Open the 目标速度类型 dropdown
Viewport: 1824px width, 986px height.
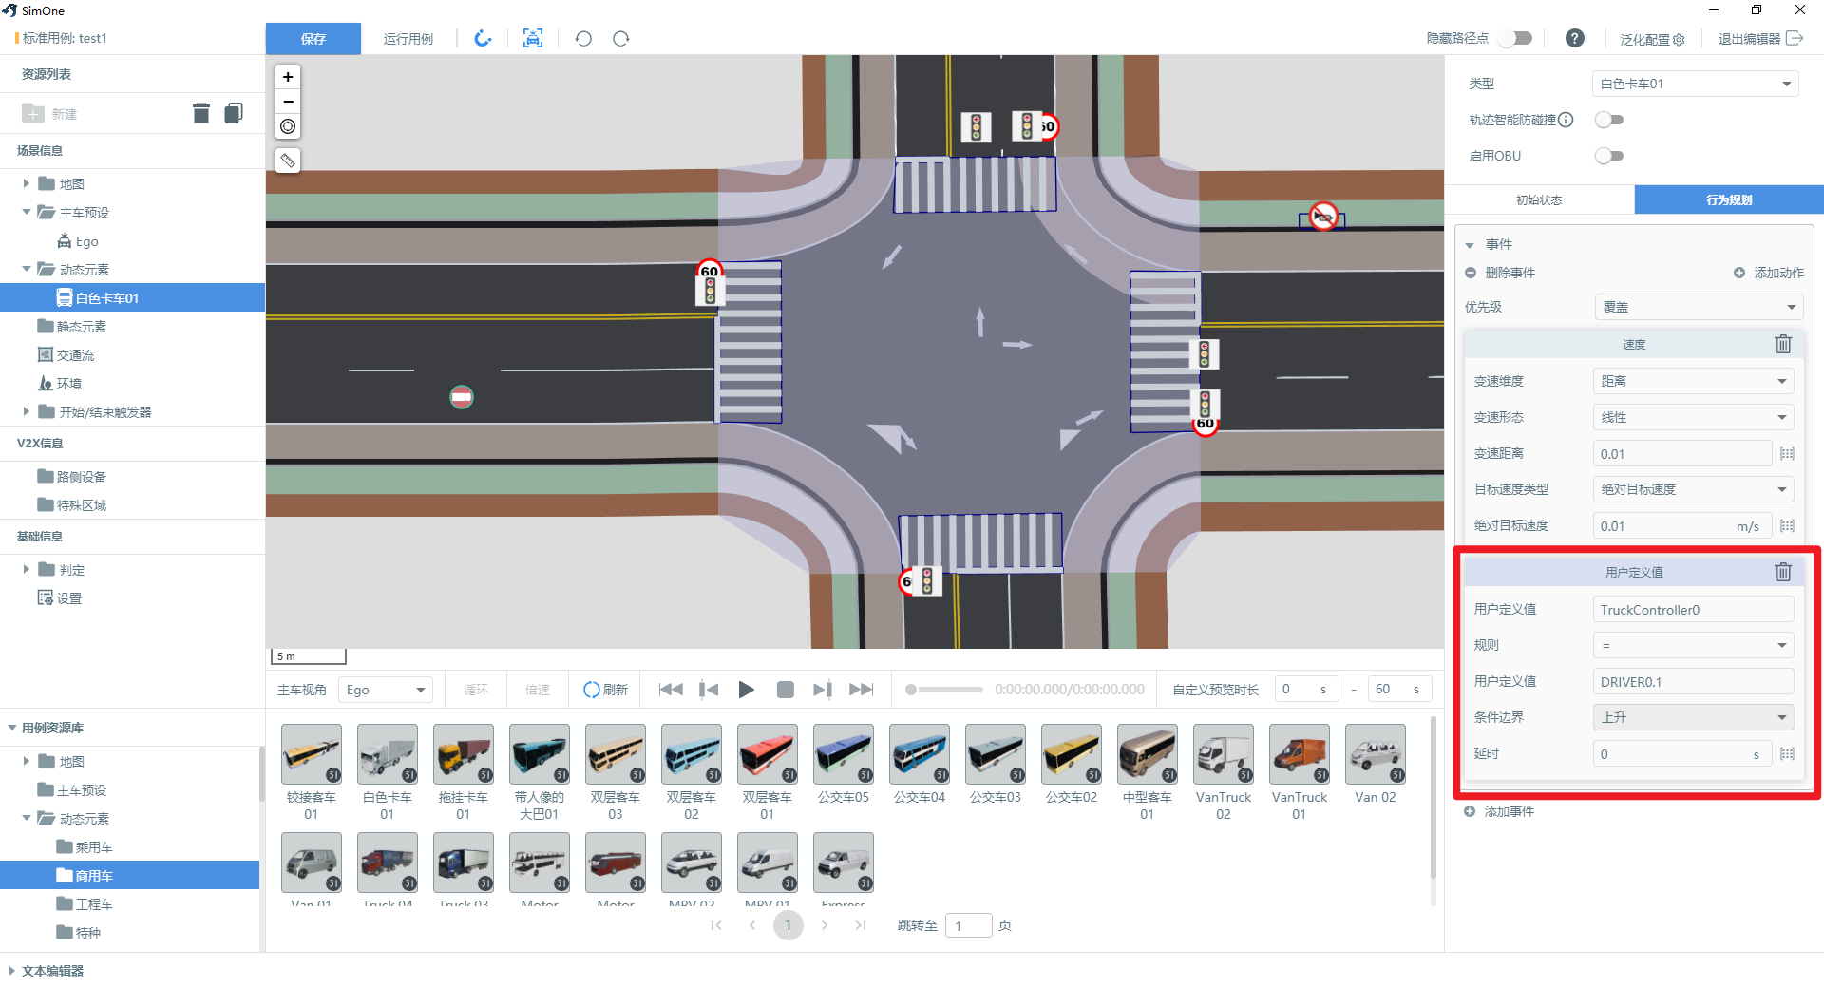coord(1693,489)
